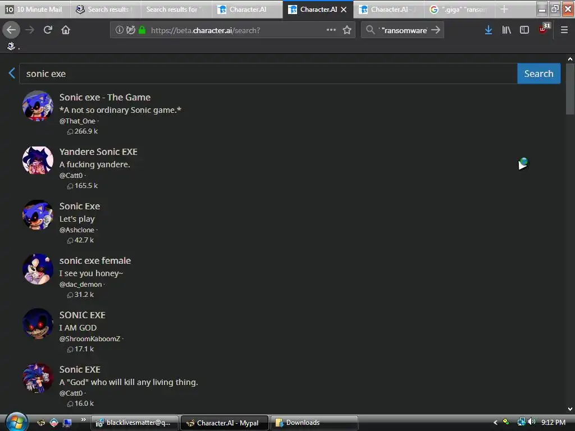Open 'Sonic Exe' by Ashclone
The image size is (575, 431).
click(x=80, y=206)
